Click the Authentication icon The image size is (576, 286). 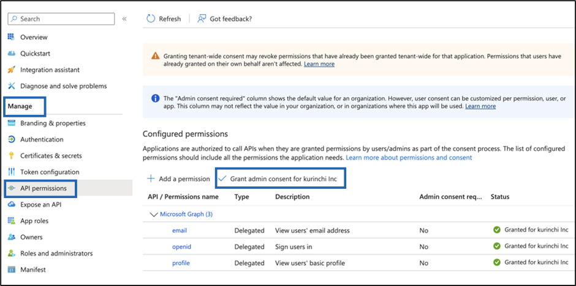tap(12, 139)
